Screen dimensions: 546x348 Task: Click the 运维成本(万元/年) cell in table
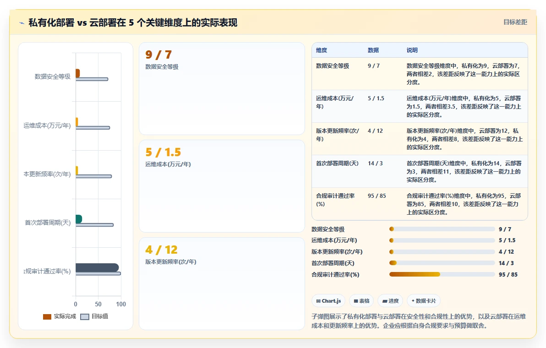pyautogui.click(x=335, y=102)
